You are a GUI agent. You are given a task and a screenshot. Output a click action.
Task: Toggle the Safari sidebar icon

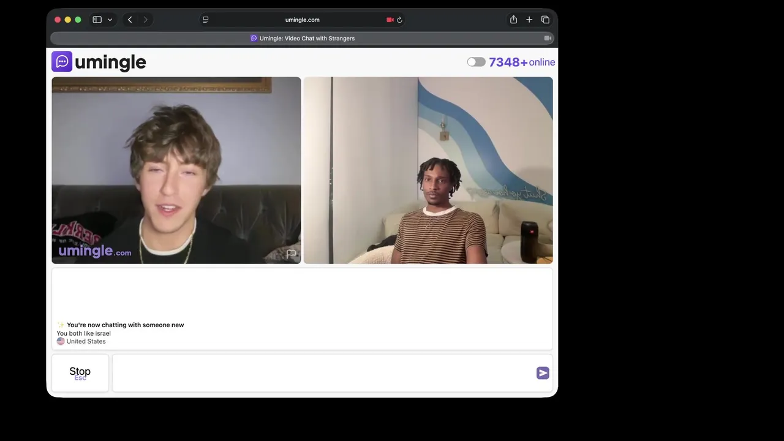(97, 20)
